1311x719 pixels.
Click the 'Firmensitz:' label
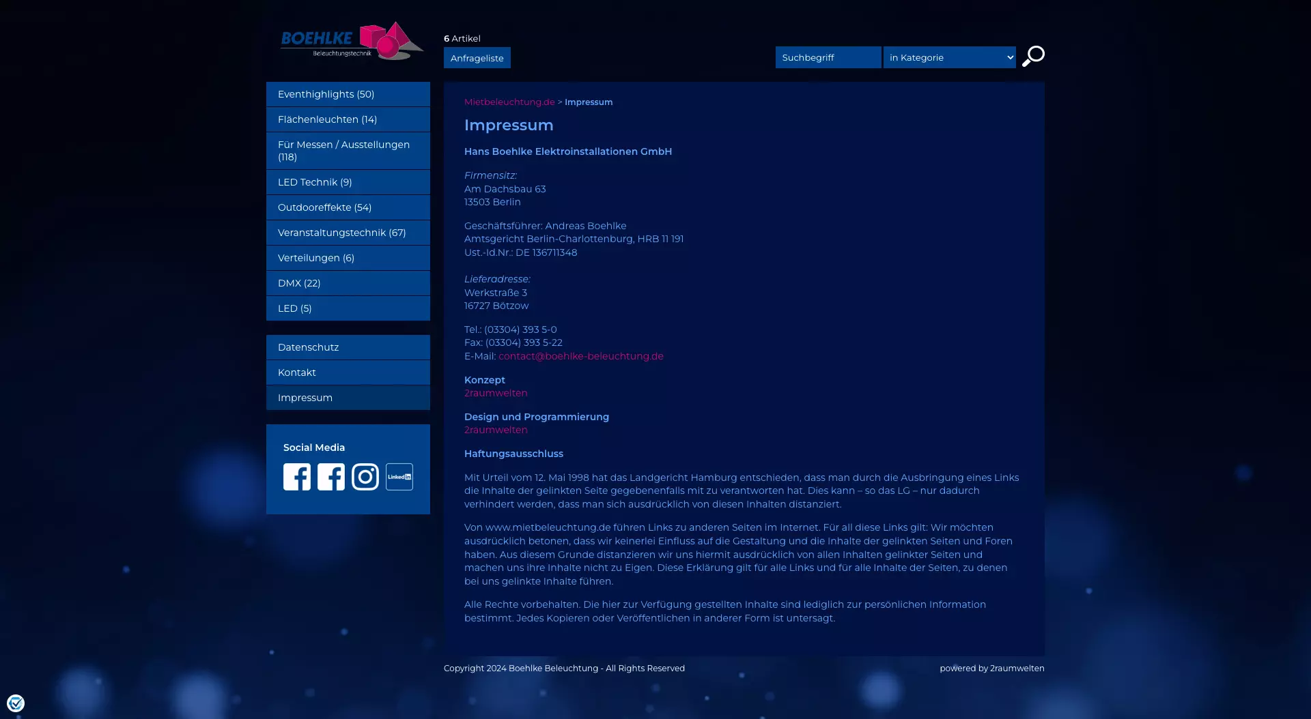490,175
